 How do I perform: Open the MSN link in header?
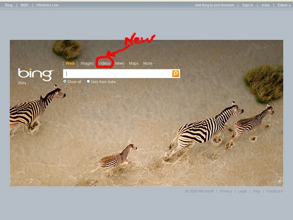click(24, 5)
